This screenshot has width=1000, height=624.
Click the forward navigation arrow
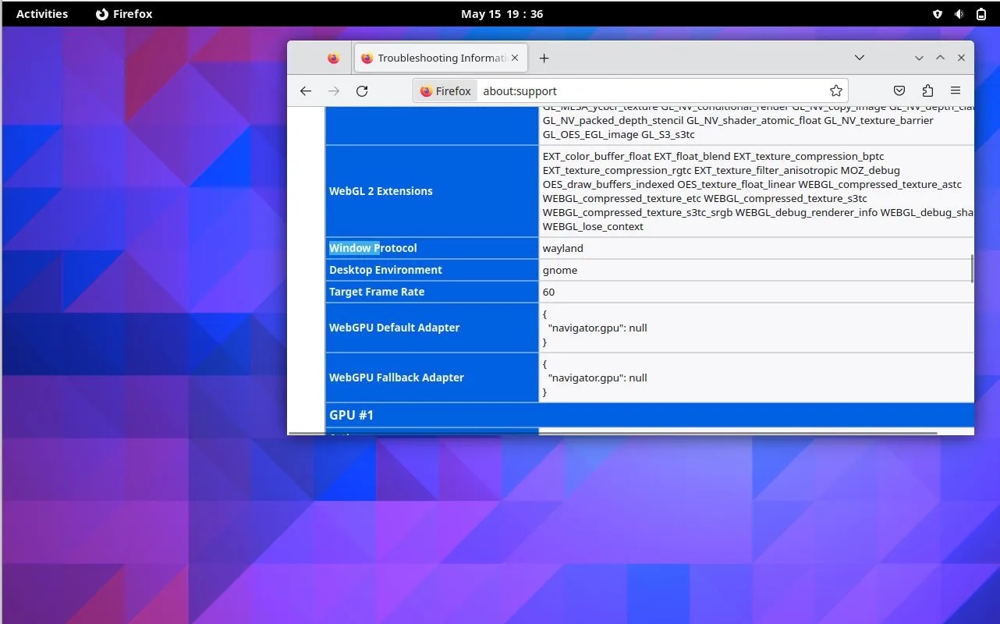tap(334, 90)
